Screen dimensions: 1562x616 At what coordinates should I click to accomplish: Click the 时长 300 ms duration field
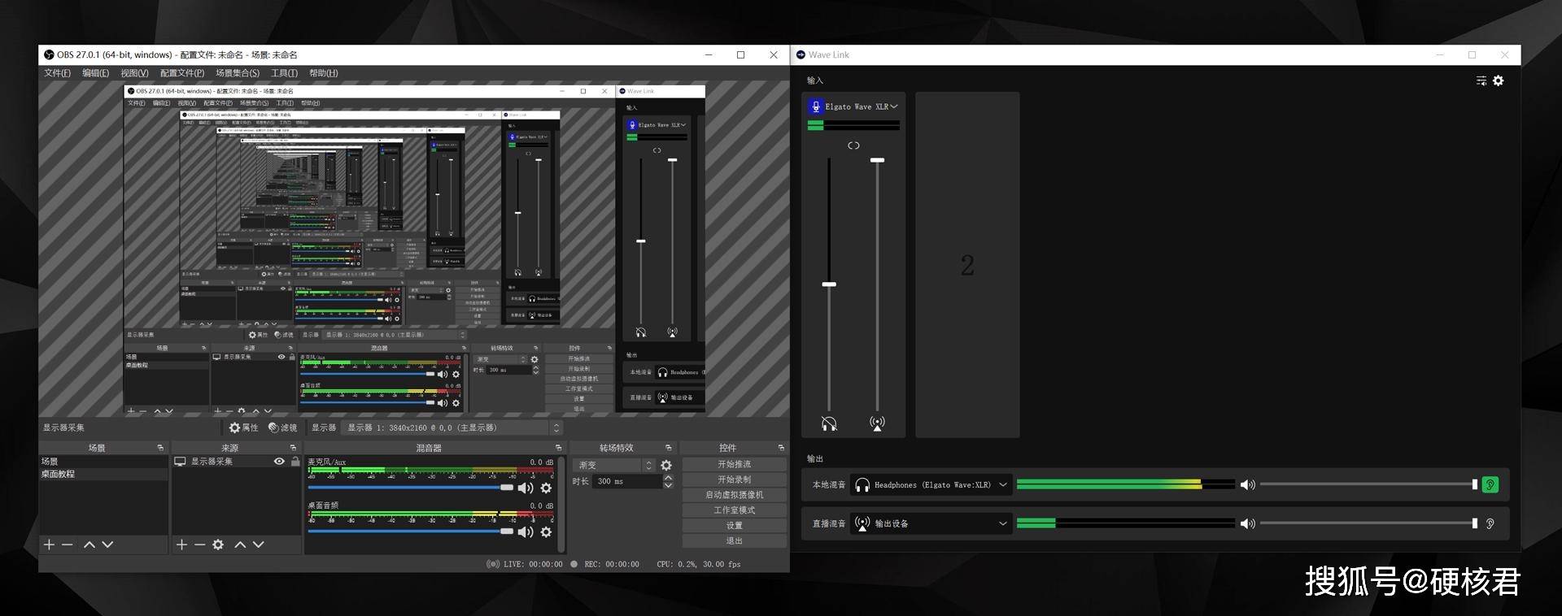(x=627, y=481)
